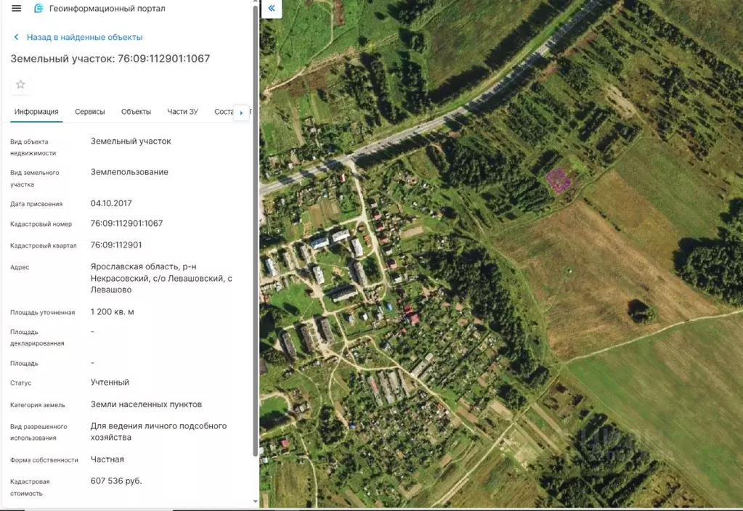
Task: Open the Сервисы tab
Action: pyautogui.click(x=89, y=112)
